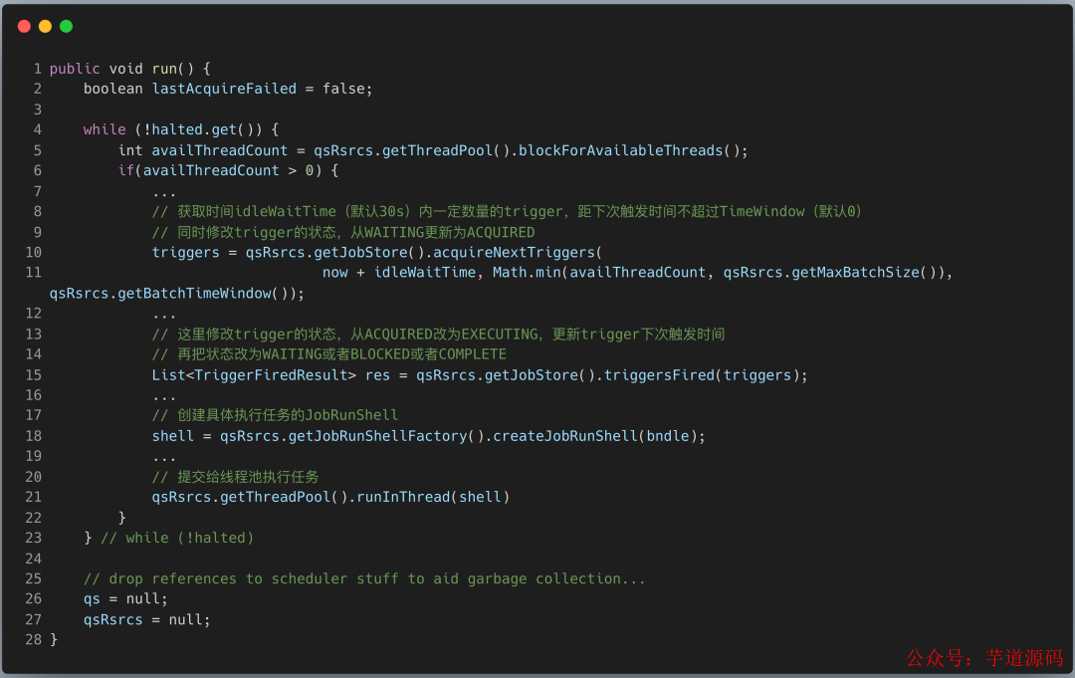1075x678 pixels.
Task: Click the yellow minimize dot
Action: pyautogui.click(x=45, y=26)
